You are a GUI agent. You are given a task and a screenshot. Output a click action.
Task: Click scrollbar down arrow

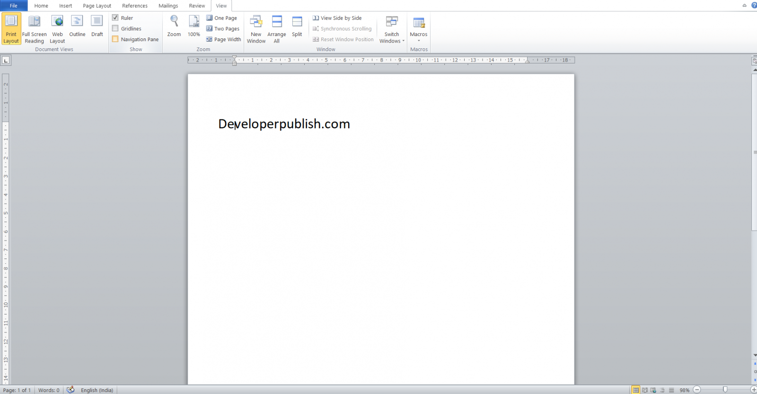click(755, 355)
